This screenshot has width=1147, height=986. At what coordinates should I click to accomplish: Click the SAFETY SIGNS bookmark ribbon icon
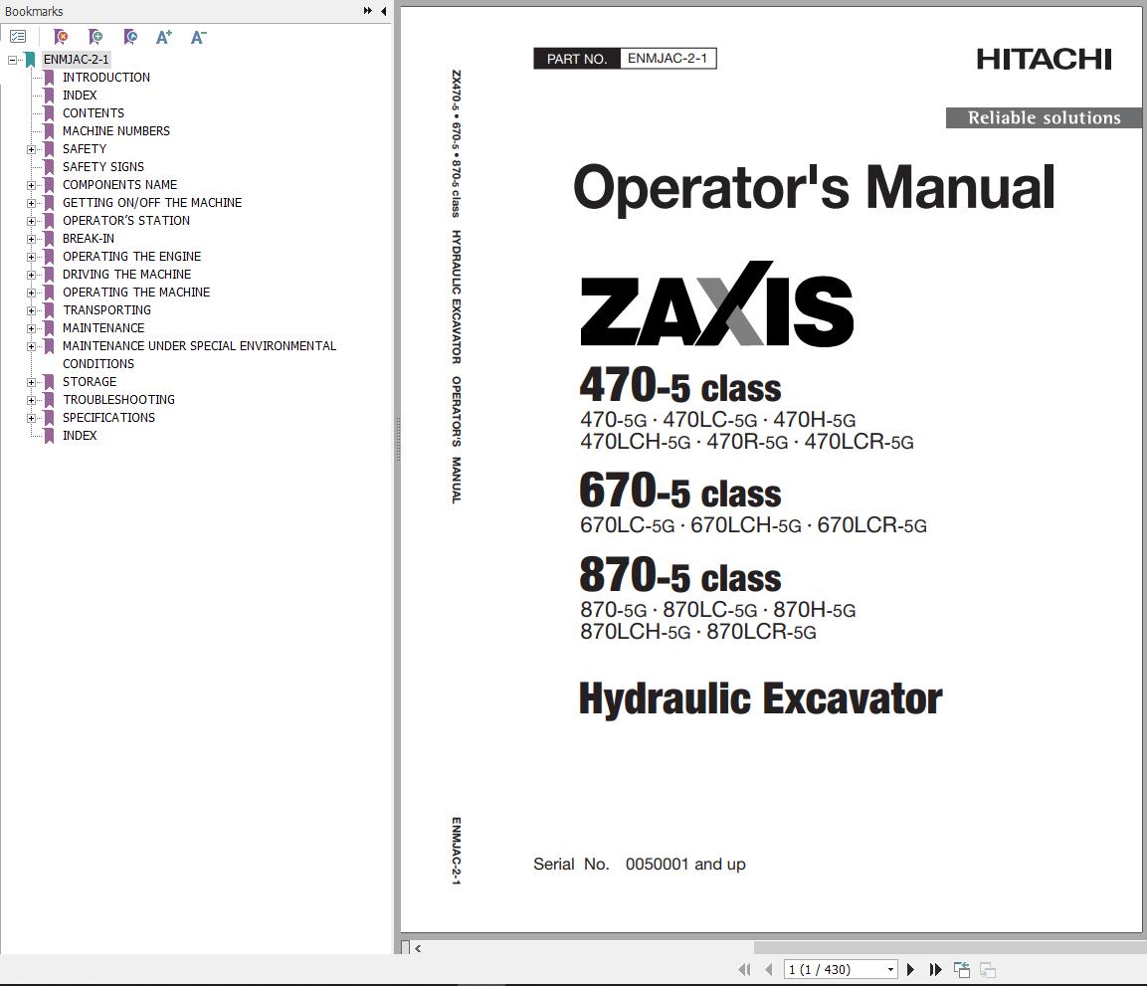(49, 167)
